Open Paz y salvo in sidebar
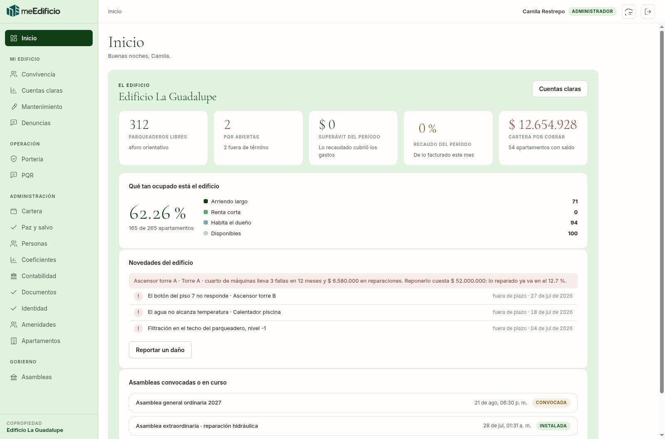 [x=49, y=227]
